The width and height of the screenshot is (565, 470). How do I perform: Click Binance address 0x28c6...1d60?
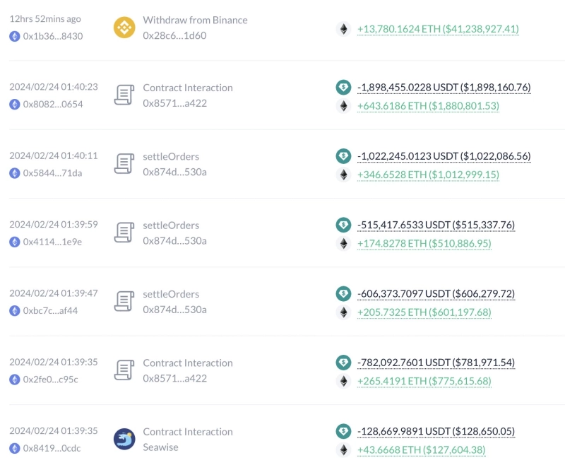point(174,35)
